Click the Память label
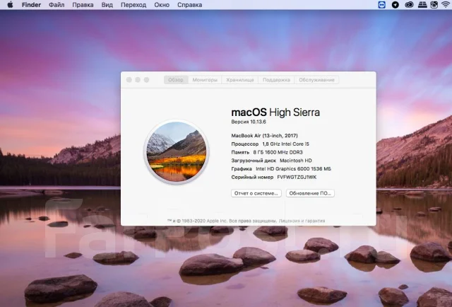This screenshot has width=452, height=307. (x=240, y=152)
